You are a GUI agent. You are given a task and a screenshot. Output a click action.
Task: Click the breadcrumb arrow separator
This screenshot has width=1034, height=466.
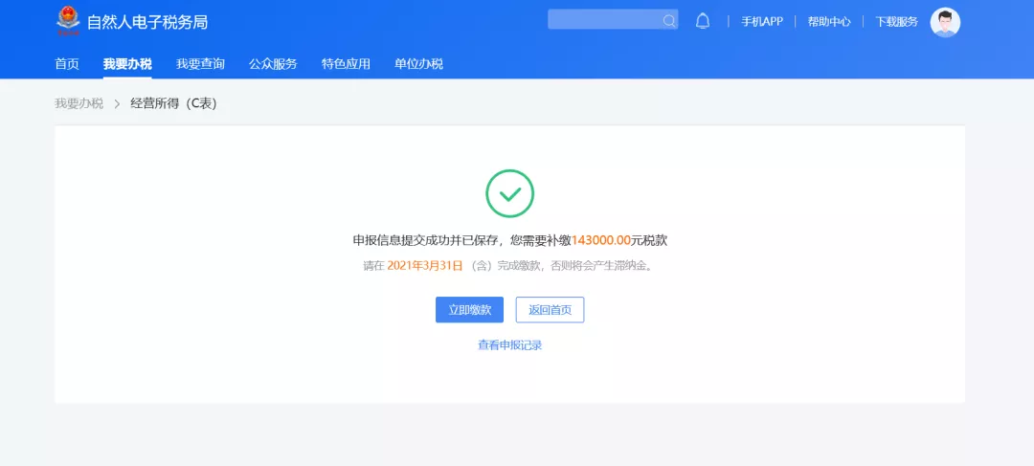[117, 103]
